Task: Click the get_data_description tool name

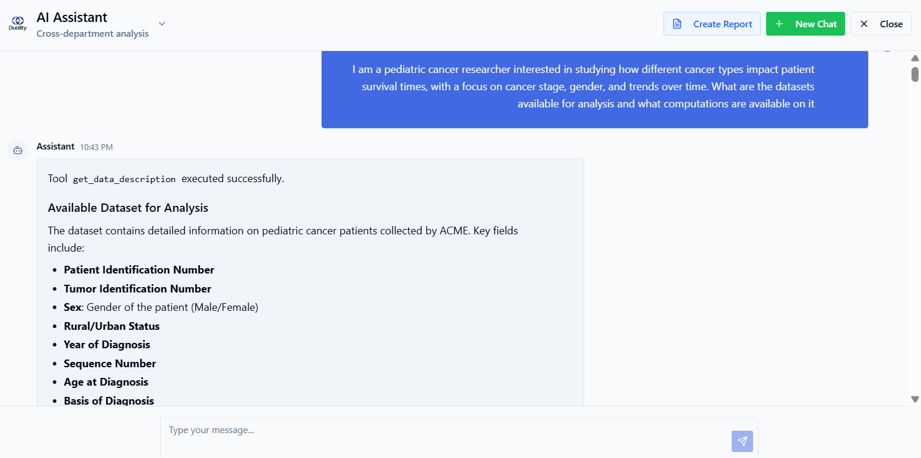Action: point(125,179)
